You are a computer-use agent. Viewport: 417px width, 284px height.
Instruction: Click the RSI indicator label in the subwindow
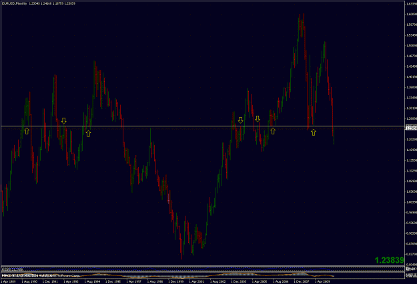13,269
